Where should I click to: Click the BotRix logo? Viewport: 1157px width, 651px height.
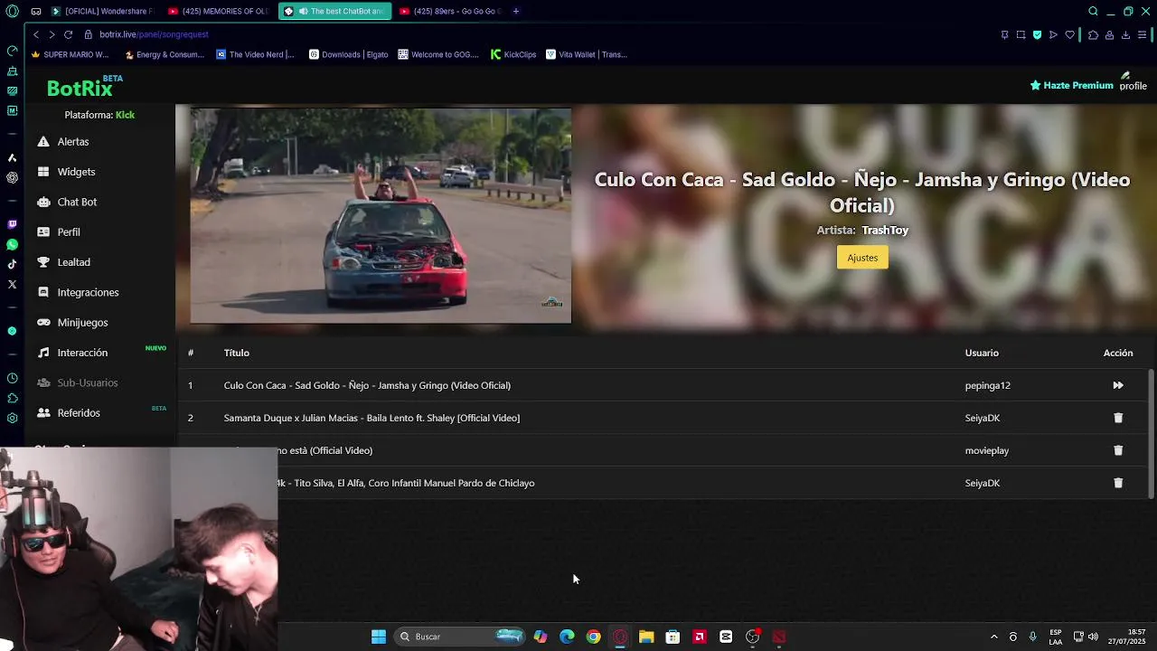[80, 88]
